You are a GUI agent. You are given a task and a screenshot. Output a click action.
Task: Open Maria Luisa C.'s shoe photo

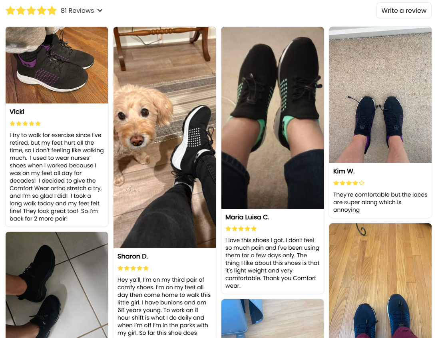(x=273, y=118)
